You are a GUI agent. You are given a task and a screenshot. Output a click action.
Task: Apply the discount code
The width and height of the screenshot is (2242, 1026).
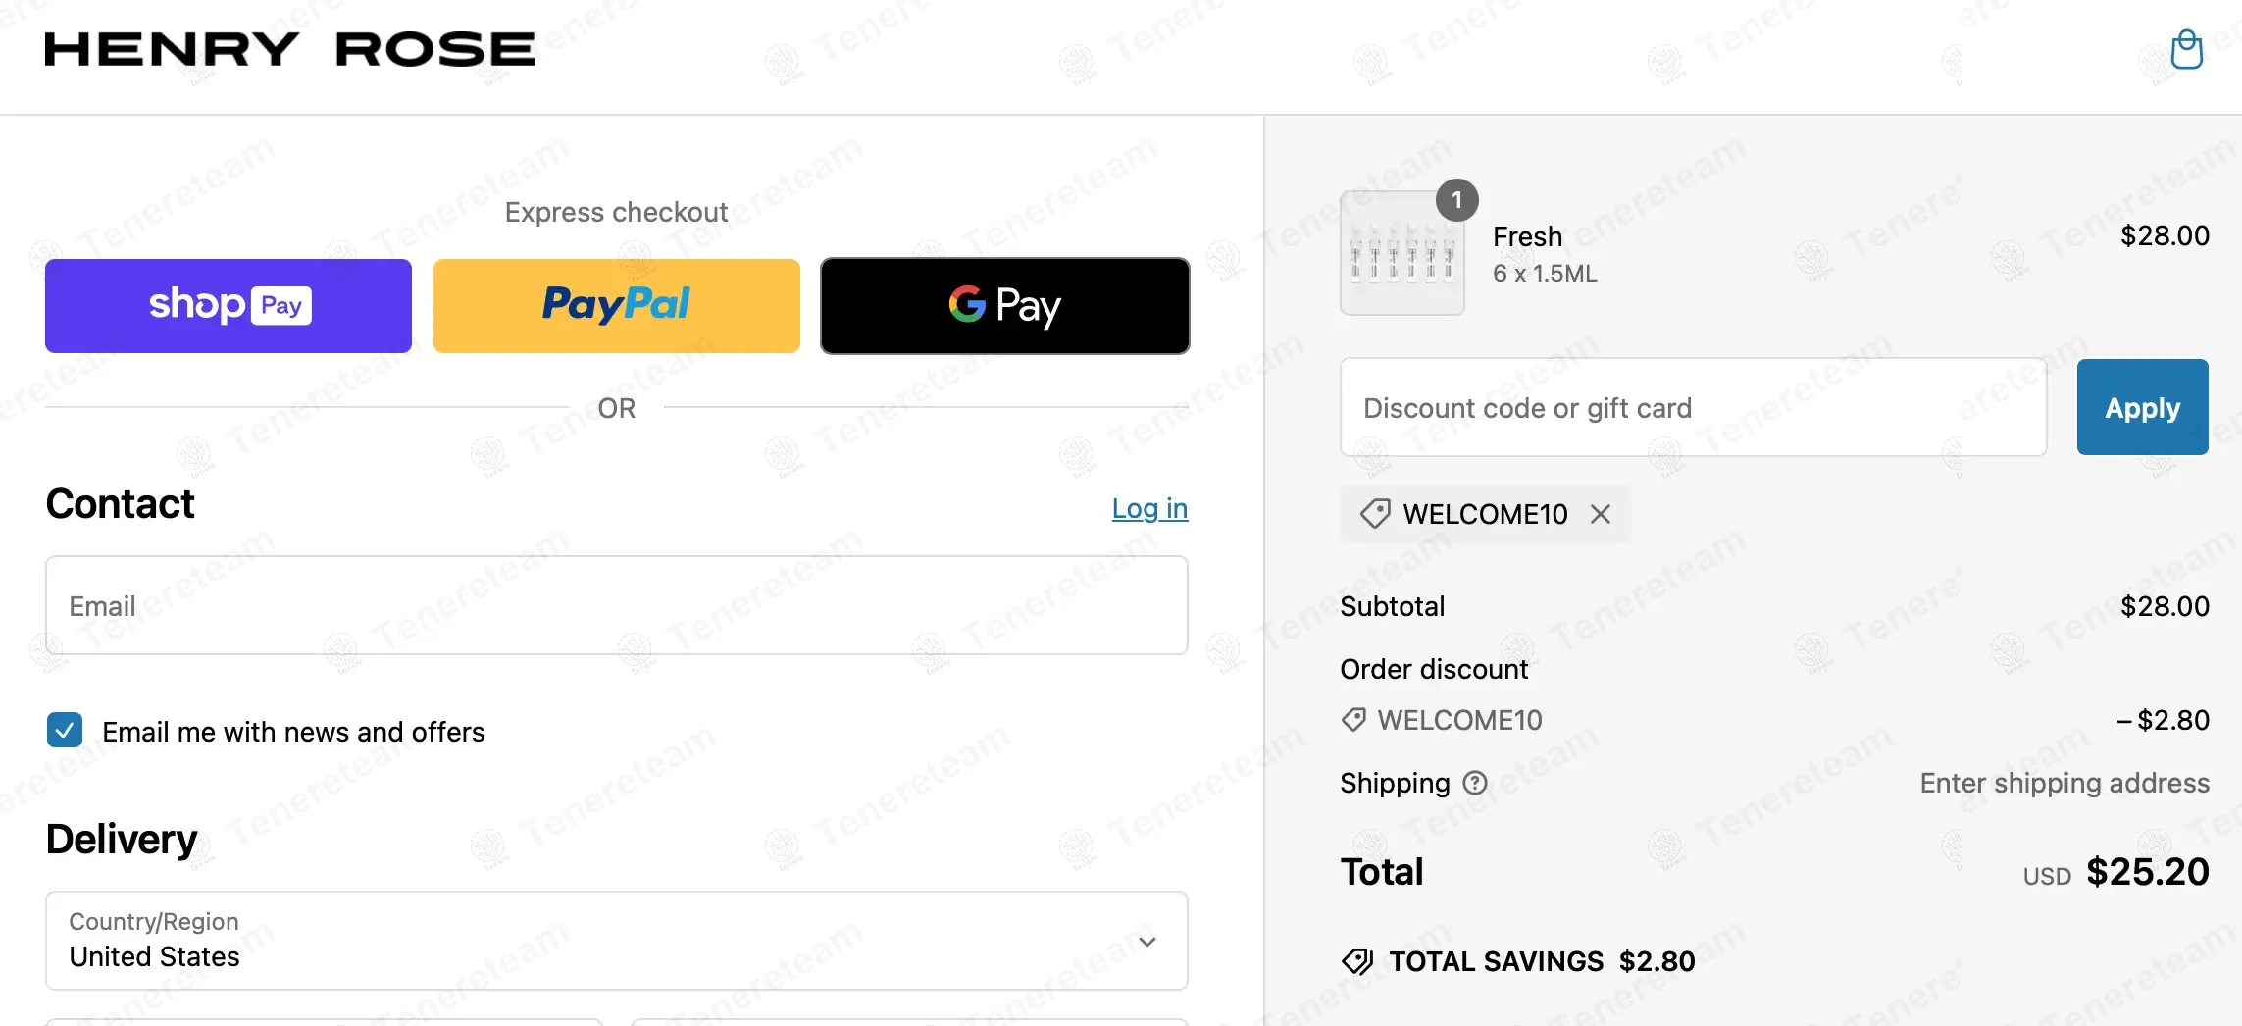tap(2142, 407)
